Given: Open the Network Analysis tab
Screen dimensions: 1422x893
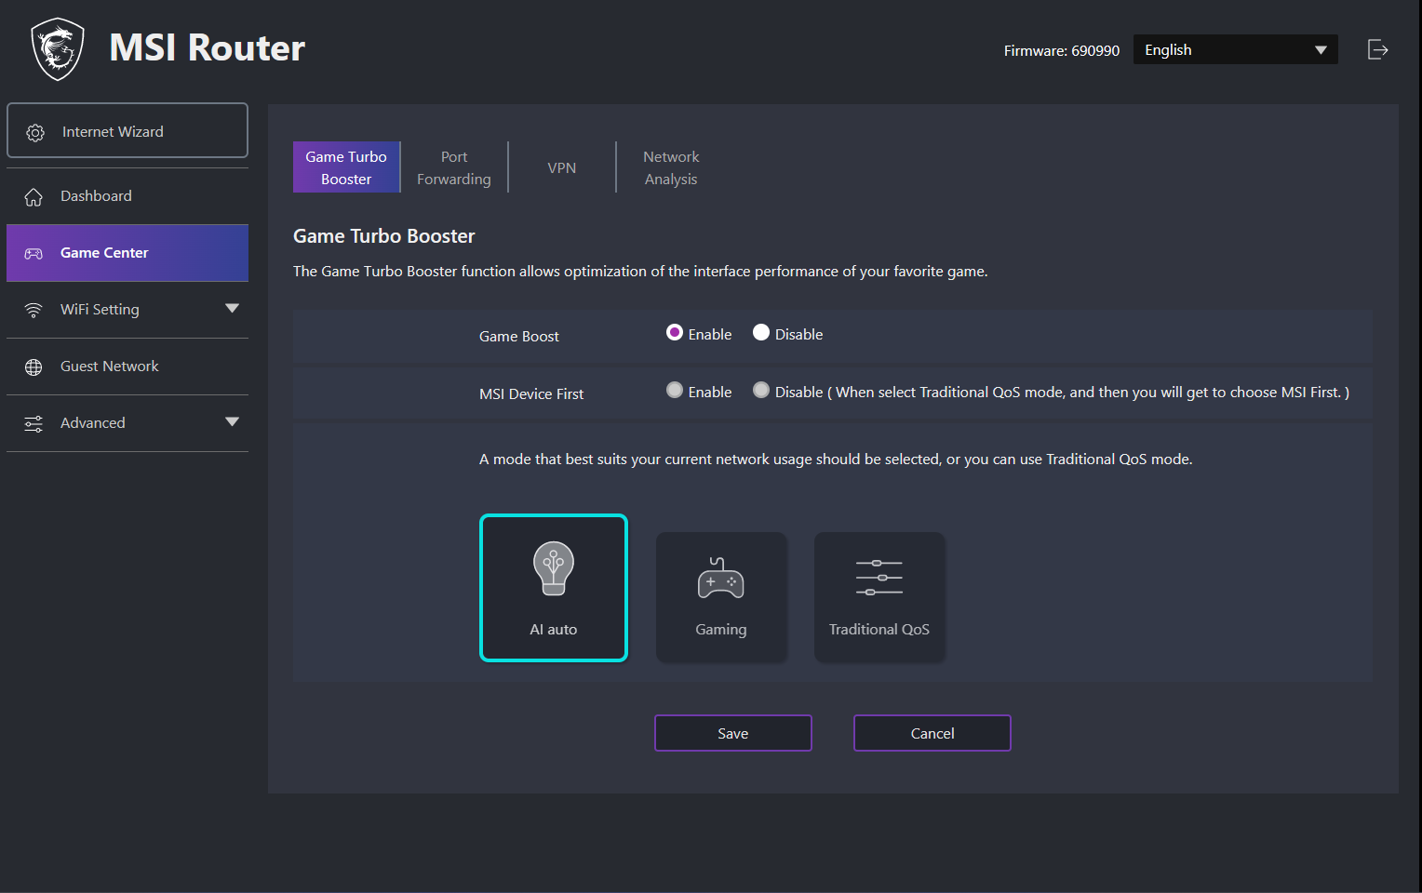Looking at the screenshot, I should (x=671, y=167).
